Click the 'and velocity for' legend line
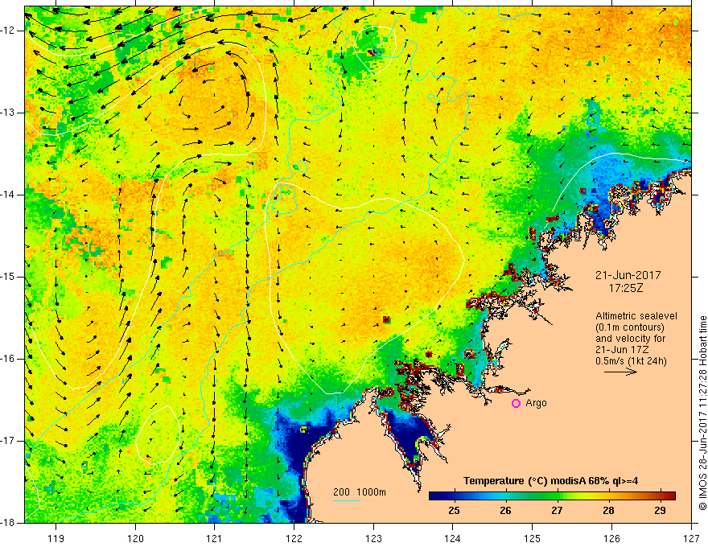The image size is (708, 547). pyautogui.click(x=630, y=339)
